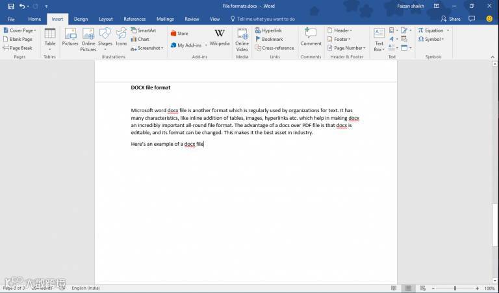Insert a Chart
Viewport: 499px width, 293px height.
click(x=140, y=39)
